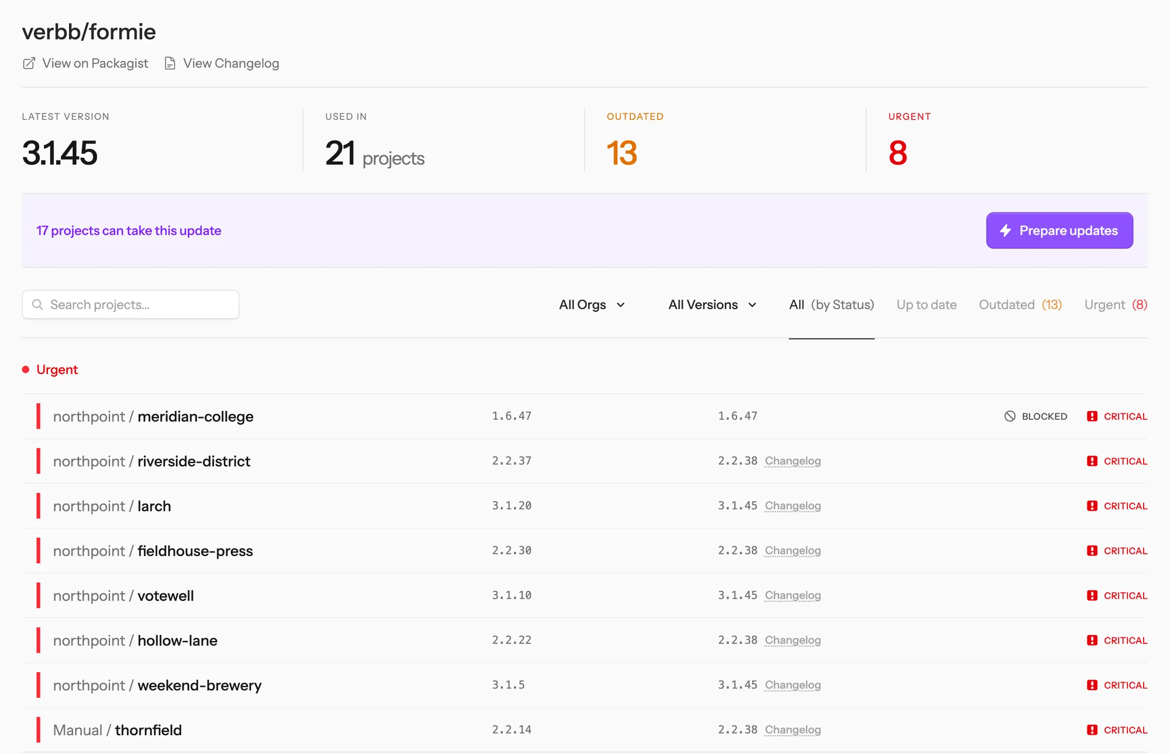This screenshot has height=754, width=1170.
Task: Open the northpoint / riverside-district project
Action: coord(152,461)
